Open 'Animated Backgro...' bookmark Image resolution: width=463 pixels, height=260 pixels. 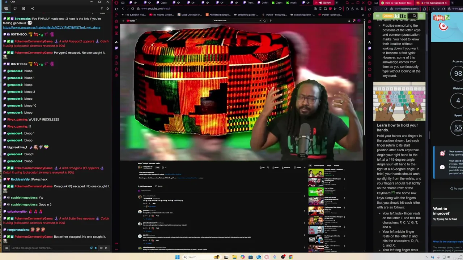pos(218,15)
